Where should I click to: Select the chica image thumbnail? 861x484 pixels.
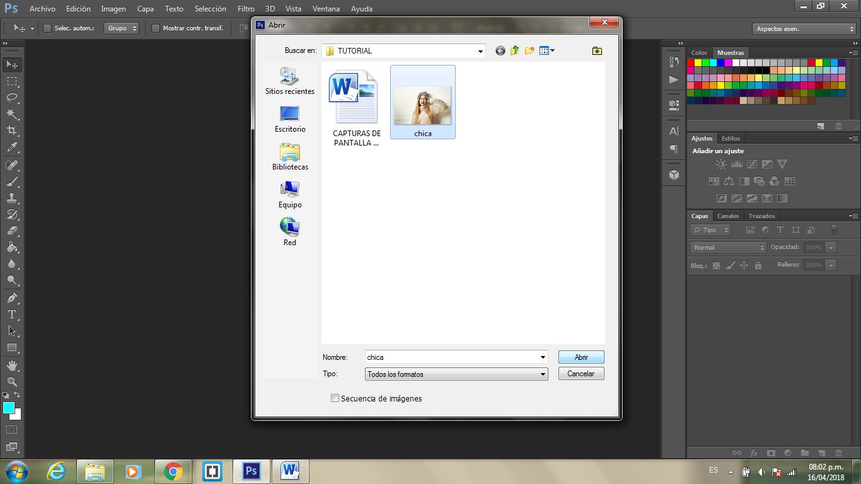point(422,104)
